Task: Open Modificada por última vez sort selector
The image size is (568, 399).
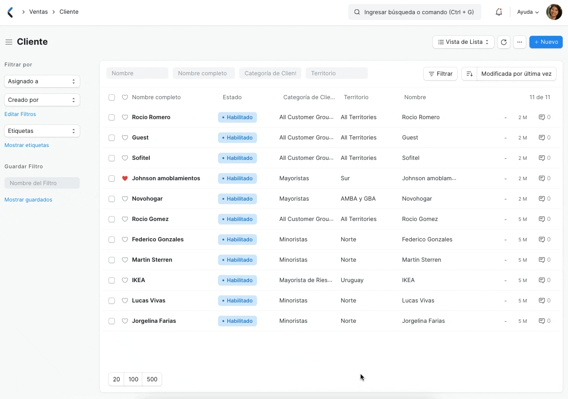Action: point(516,74)
